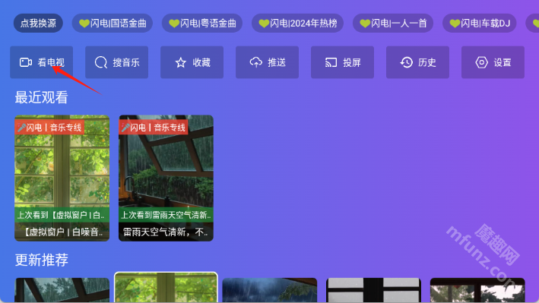Click the star icon on 收藏
This screenshot has width=539, height=303.
180,62
